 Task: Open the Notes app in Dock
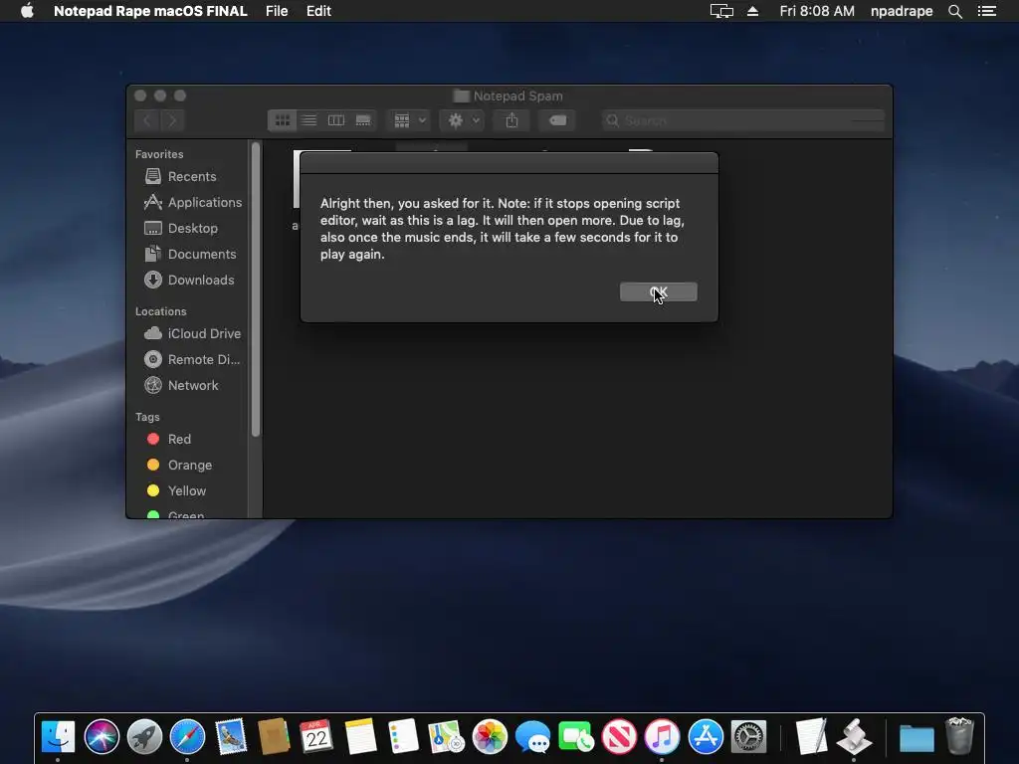(360, 737)
